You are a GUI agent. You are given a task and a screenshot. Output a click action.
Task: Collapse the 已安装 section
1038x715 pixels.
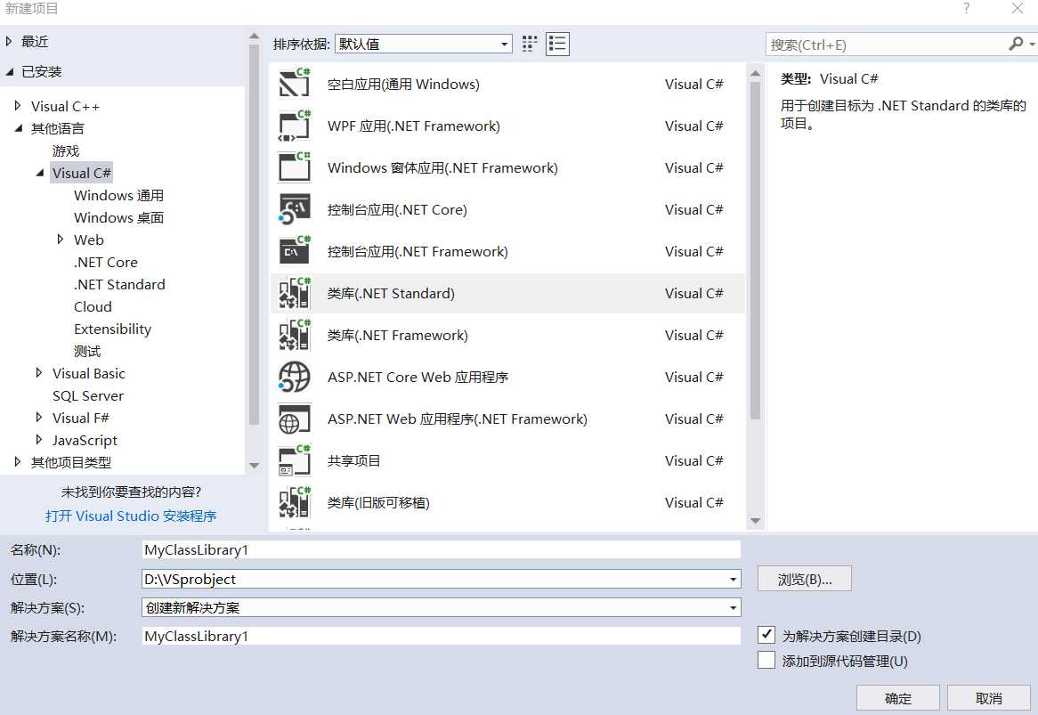point(9,71)
